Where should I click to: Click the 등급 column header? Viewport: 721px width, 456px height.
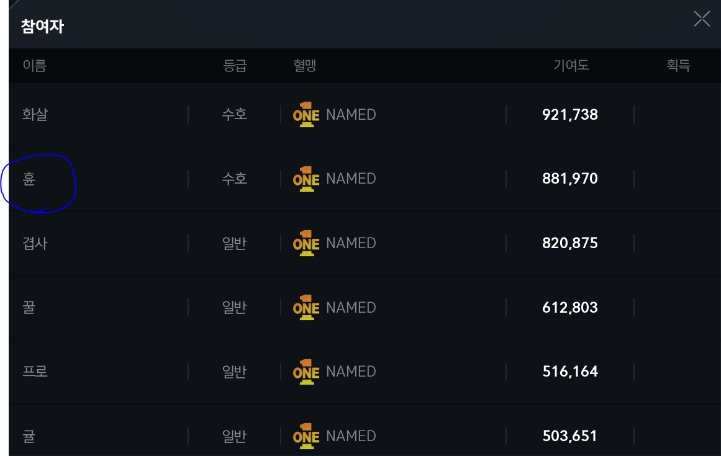click(x=235, y=66)
